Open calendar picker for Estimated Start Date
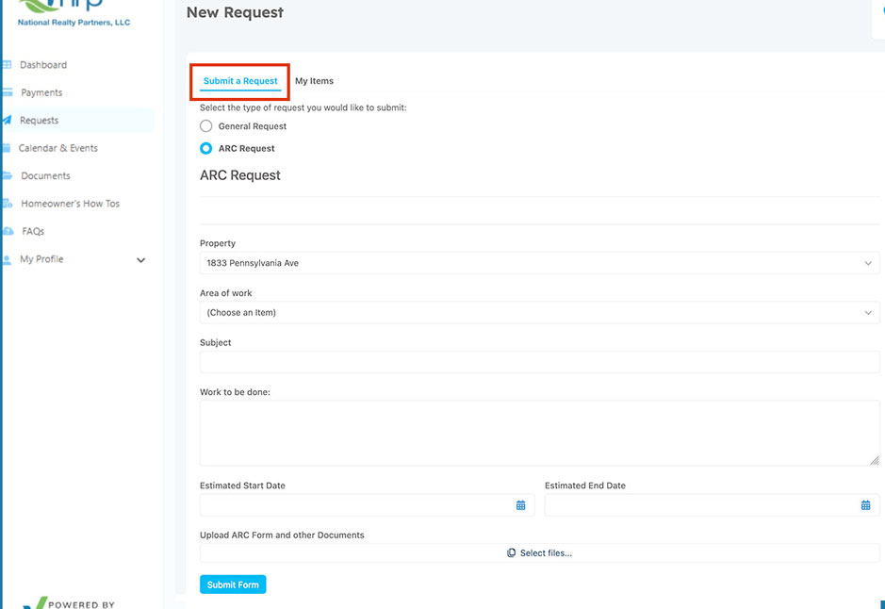885x609 pixels. (x=520, y=505)
